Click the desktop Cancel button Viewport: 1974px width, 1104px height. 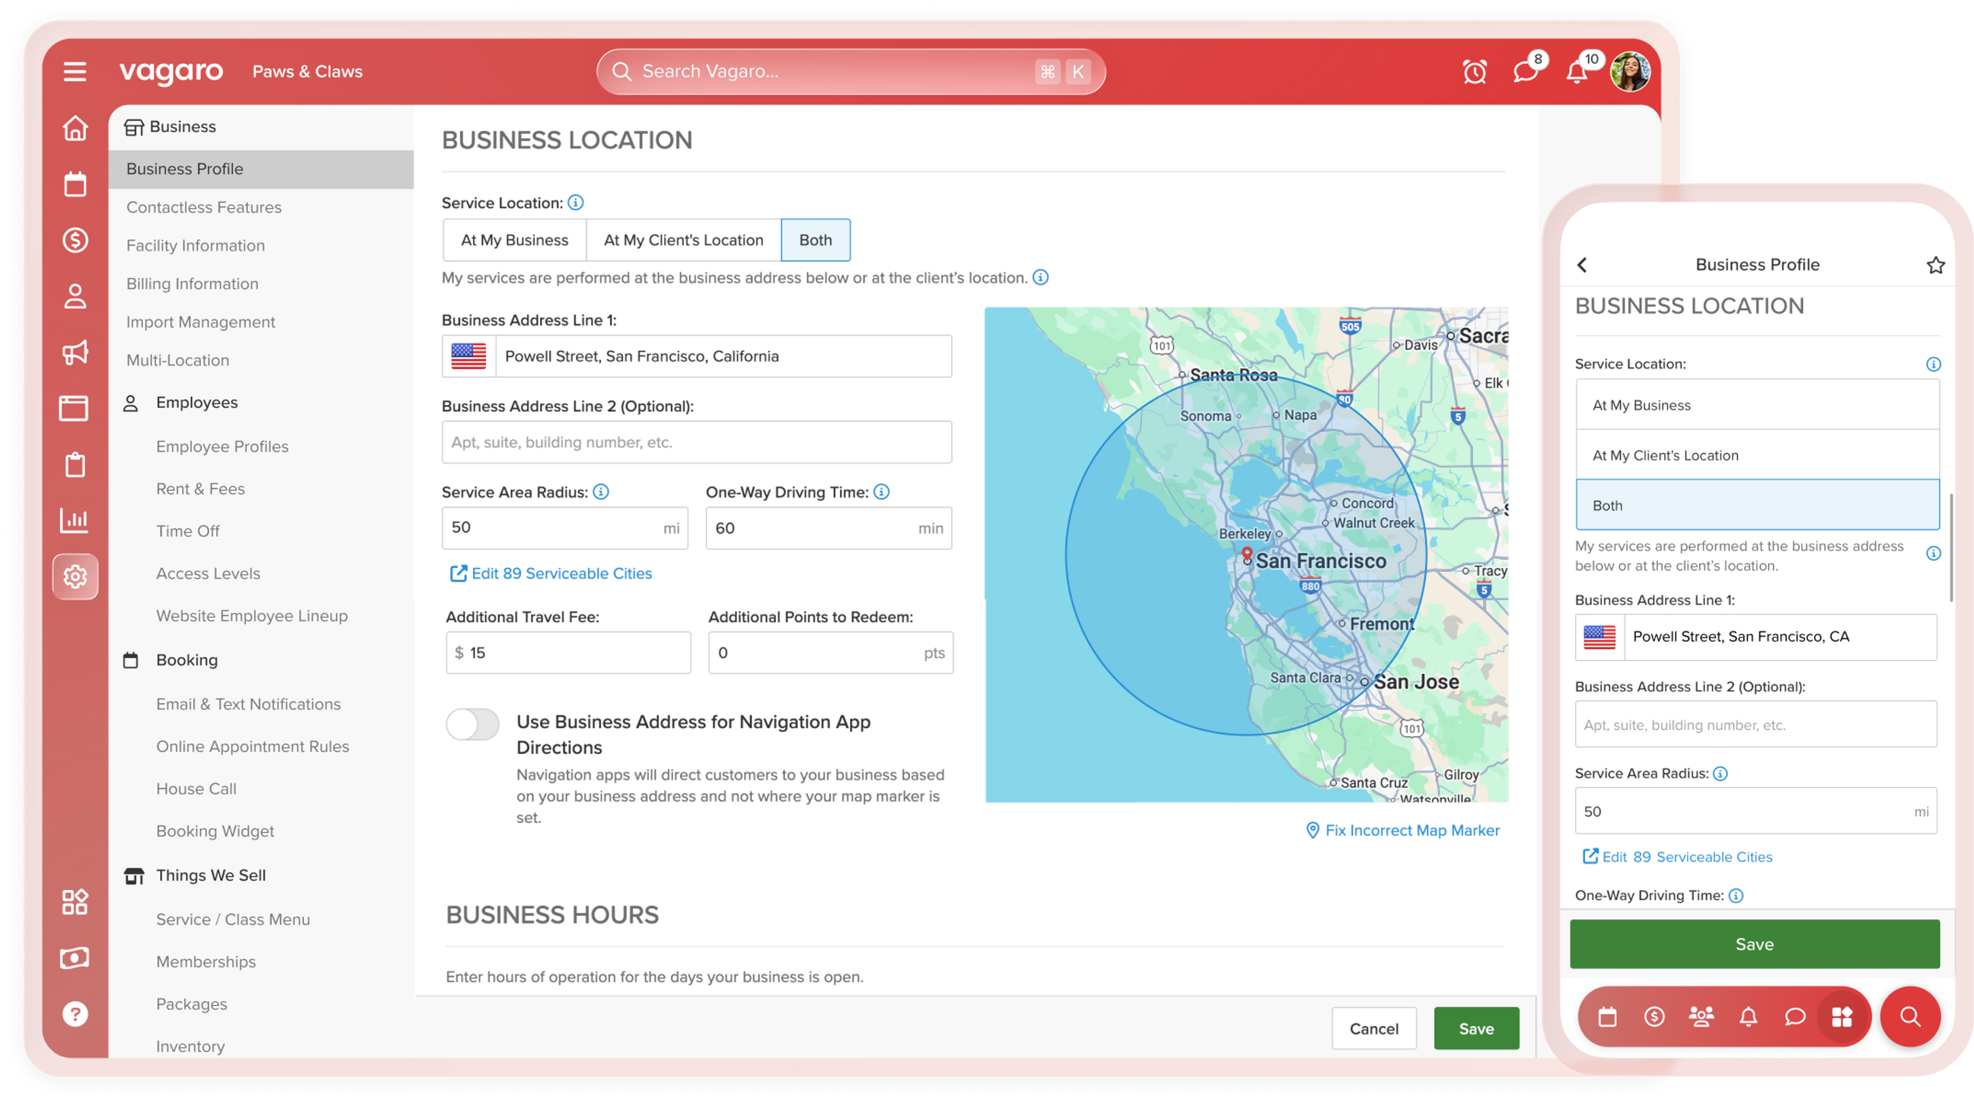[x=1374, y=1028]
